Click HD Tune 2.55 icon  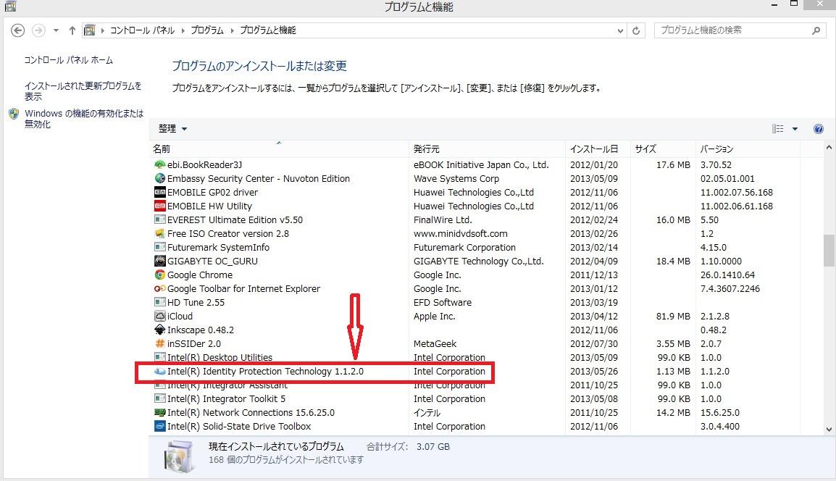(x=159, y=302)
